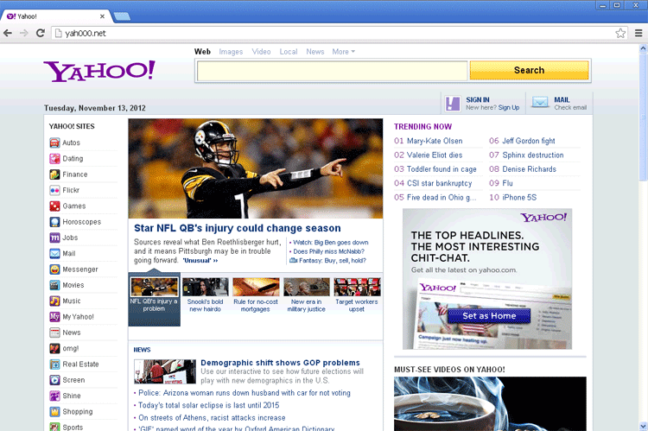Bookmark this page with the star icon
This screenshot has width=648, height=431.
[x=620, y=33]
